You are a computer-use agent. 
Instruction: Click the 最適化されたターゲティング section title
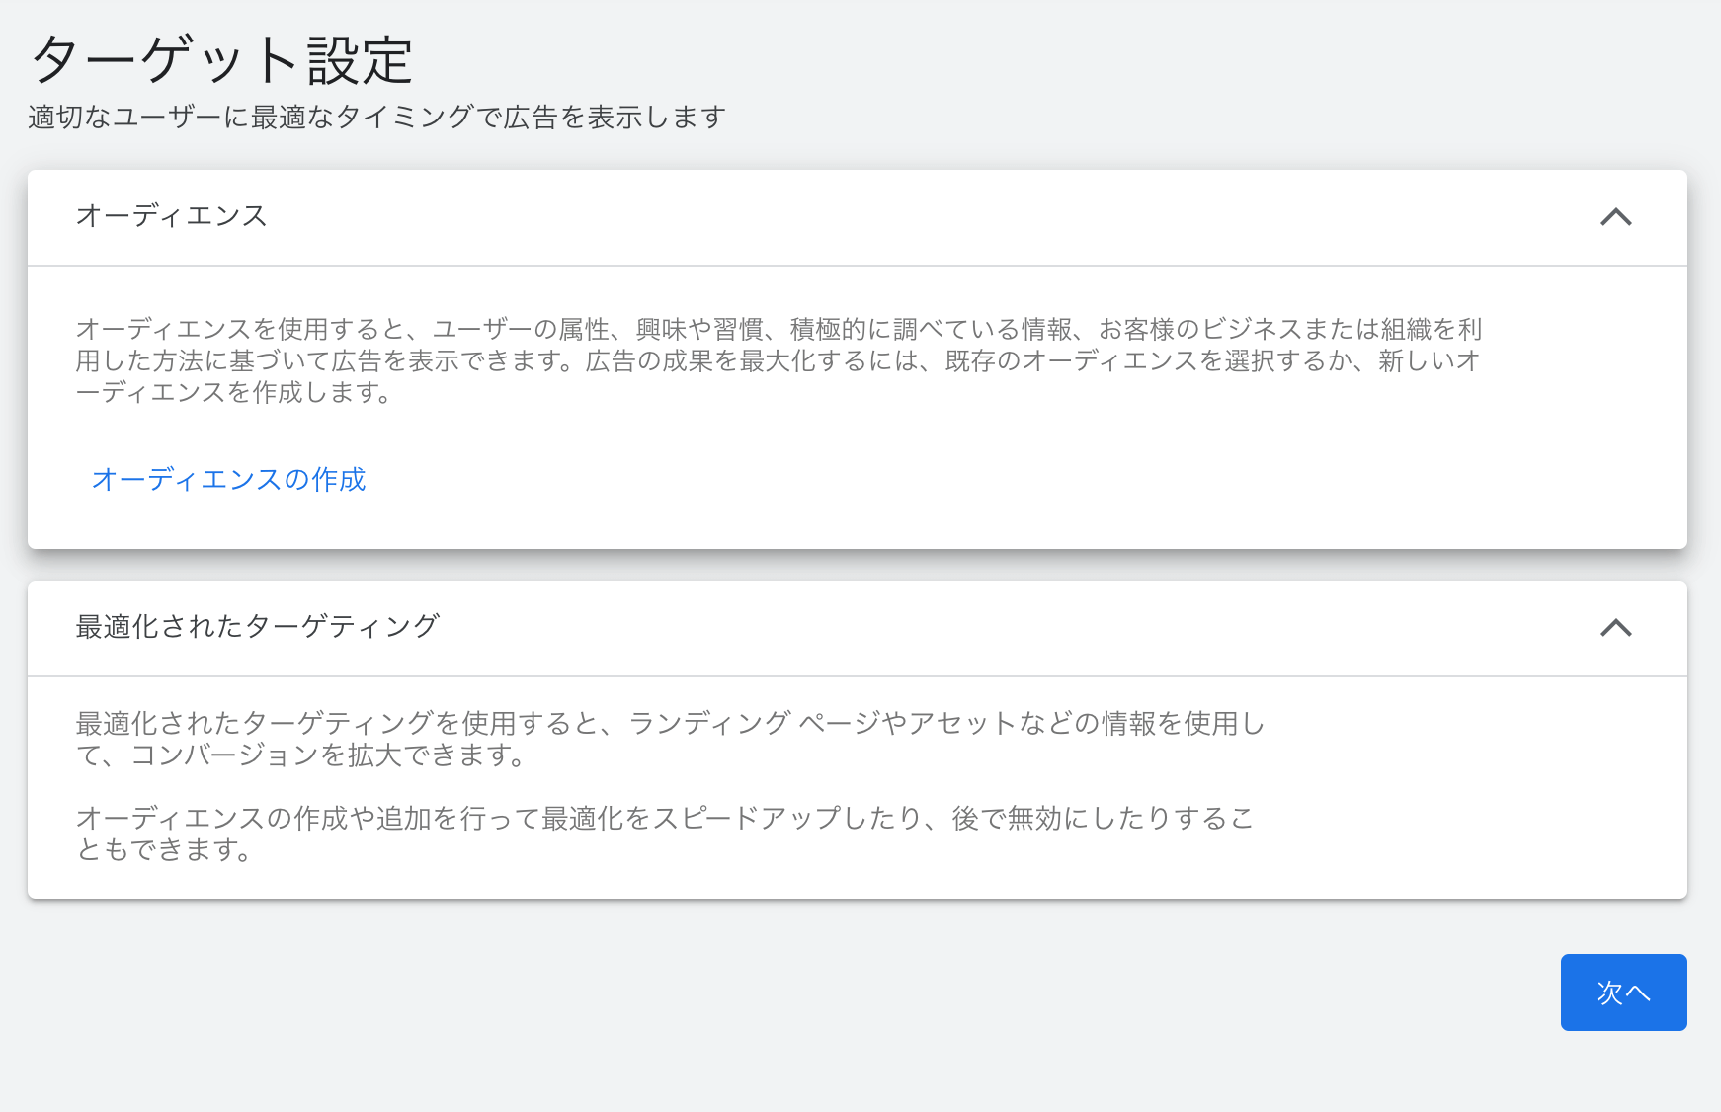(258, 627)
